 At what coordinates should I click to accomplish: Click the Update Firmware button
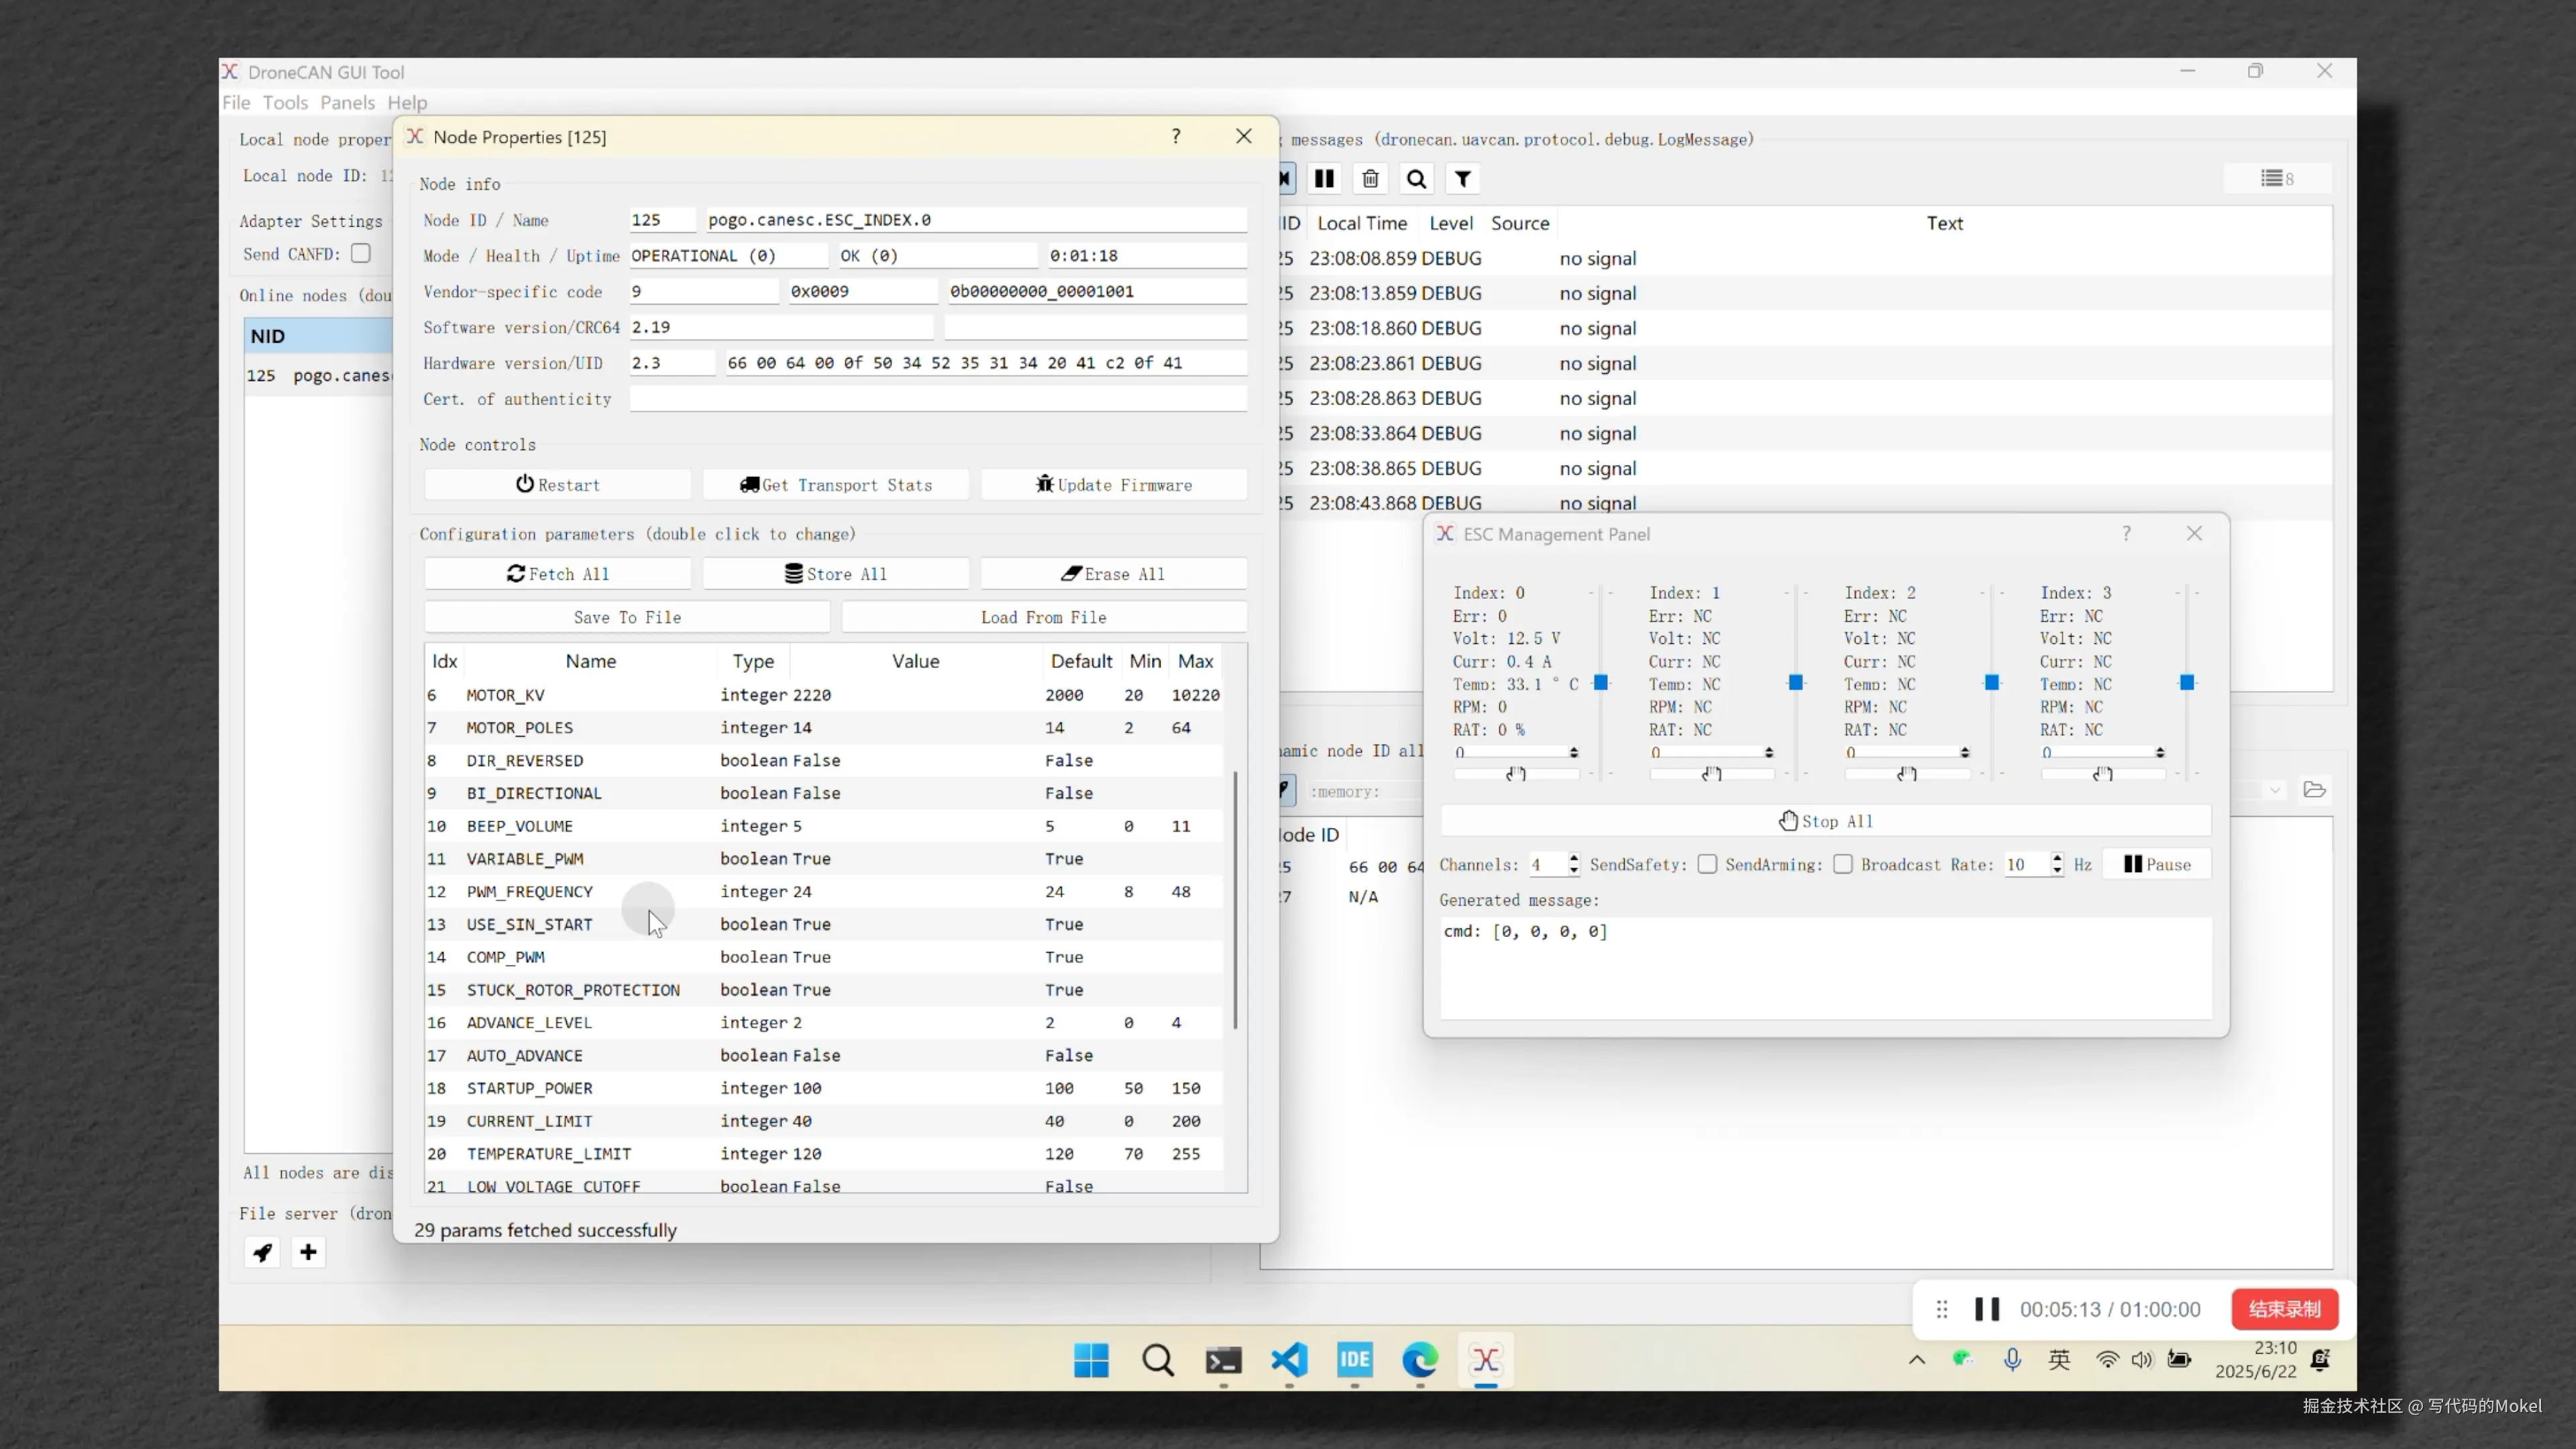pos(1114,485)
